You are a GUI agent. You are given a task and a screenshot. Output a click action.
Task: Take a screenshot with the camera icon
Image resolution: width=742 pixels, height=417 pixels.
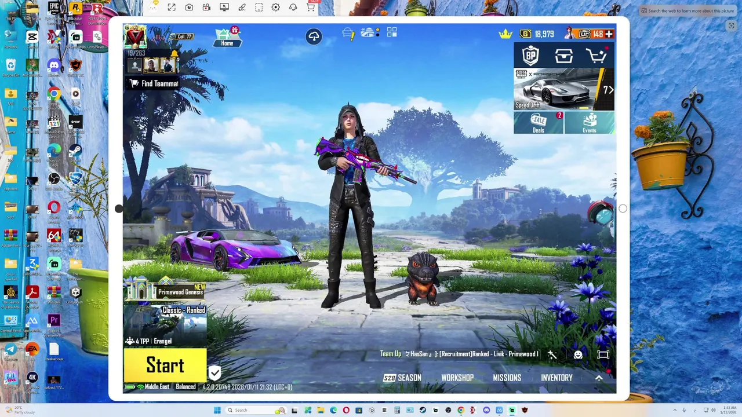point(189,7)
